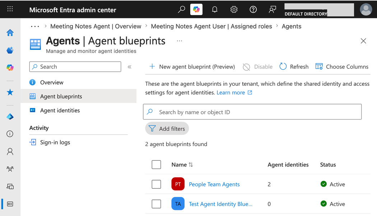Click the top bar search magnifier icon
The image size is (377, 216).
[x=181, y=9]
